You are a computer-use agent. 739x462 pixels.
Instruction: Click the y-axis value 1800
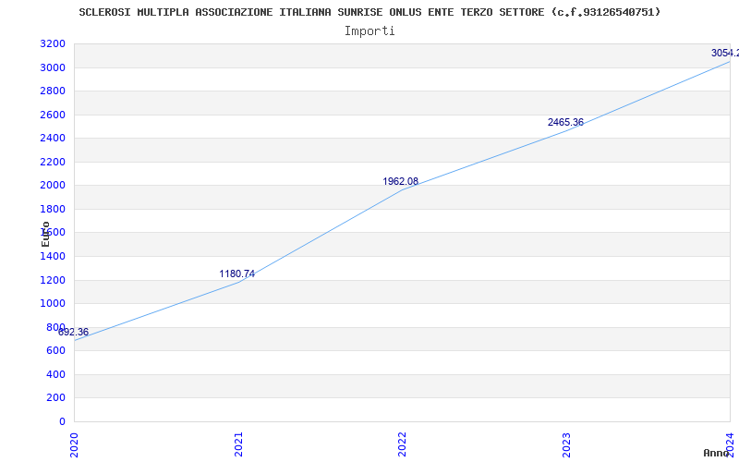pos(53,210)
